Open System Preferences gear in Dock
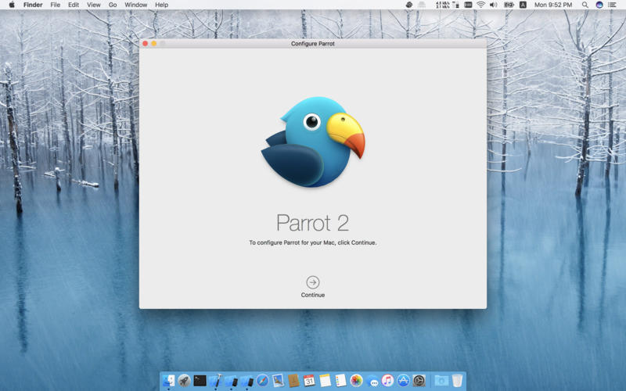This screenshot has height=391, width=626. [419, 380]
